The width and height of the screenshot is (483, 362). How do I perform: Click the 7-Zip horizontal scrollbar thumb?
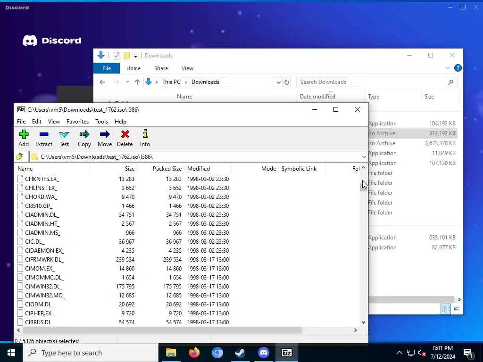(x=162, y=330)
